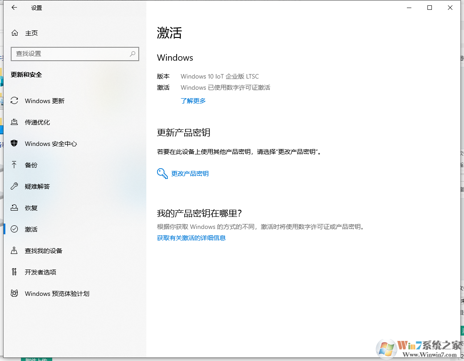Open Windows 预览体验计划 page
Image resolution: width=464 pixels, height=361 pixels.
[57, 294]
